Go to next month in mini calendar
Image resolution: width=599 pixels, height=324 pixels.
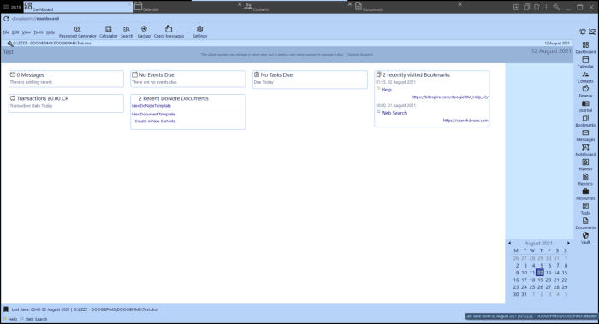[x=568, y=243]
